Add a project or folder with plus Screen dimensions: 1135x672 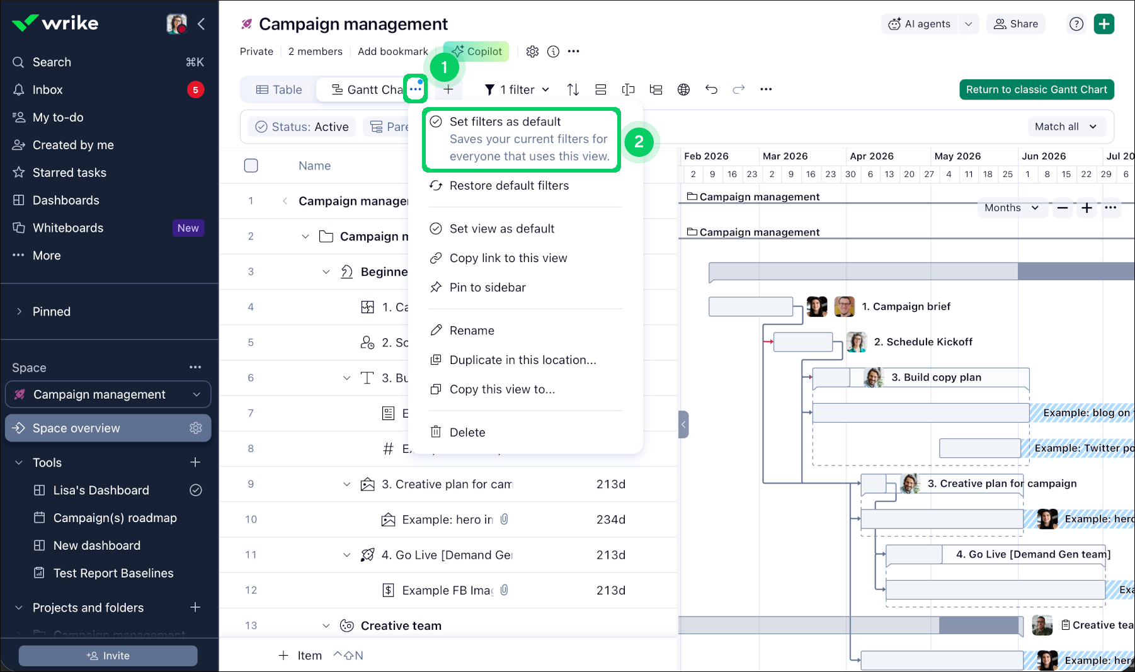coord(195,607)
